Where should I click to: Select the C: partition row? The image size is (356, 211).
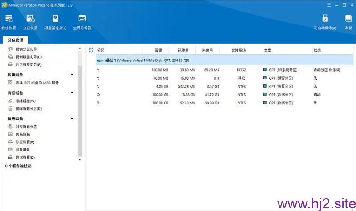coord(225,95)
